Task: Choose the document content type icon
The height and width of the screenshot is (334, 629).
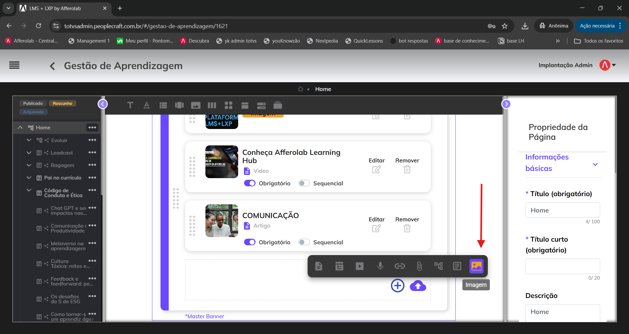Action: tap(319, 266)
